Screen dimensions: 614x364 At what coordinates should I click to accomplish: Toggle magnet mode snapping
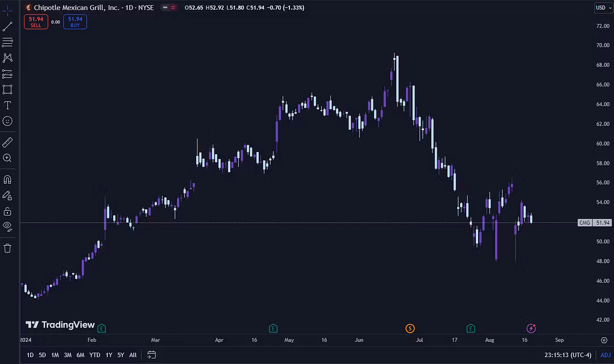click(7, 180)
